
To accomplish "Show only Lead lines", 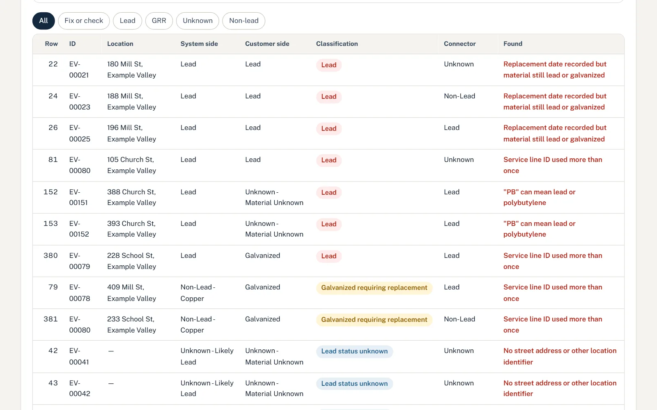I will coord(127,21).
